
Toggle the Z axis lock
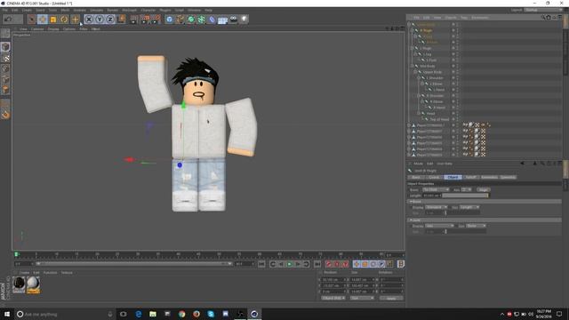tap(110, 20)
